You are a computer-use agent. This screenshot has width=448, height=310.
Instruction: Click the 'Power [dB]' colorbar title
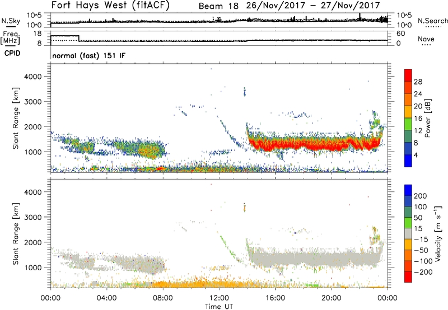pos(427,118)
